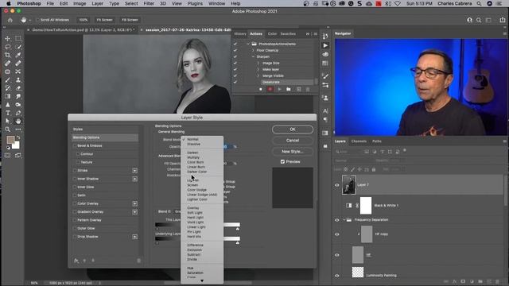
Task: Enable Drop Shadow style checkbox
Action: click(75, 237)
